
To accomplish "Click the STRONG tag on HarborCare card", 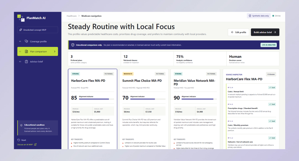I will tap(76, 74).
